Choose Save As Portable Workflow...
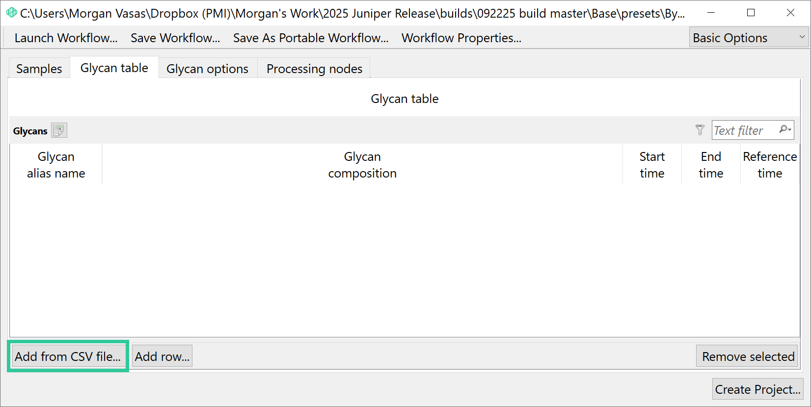Screen dimensions: 811x407 (311, 38)
